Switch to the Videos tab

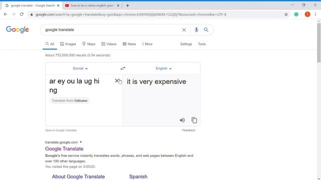(109, 44)
